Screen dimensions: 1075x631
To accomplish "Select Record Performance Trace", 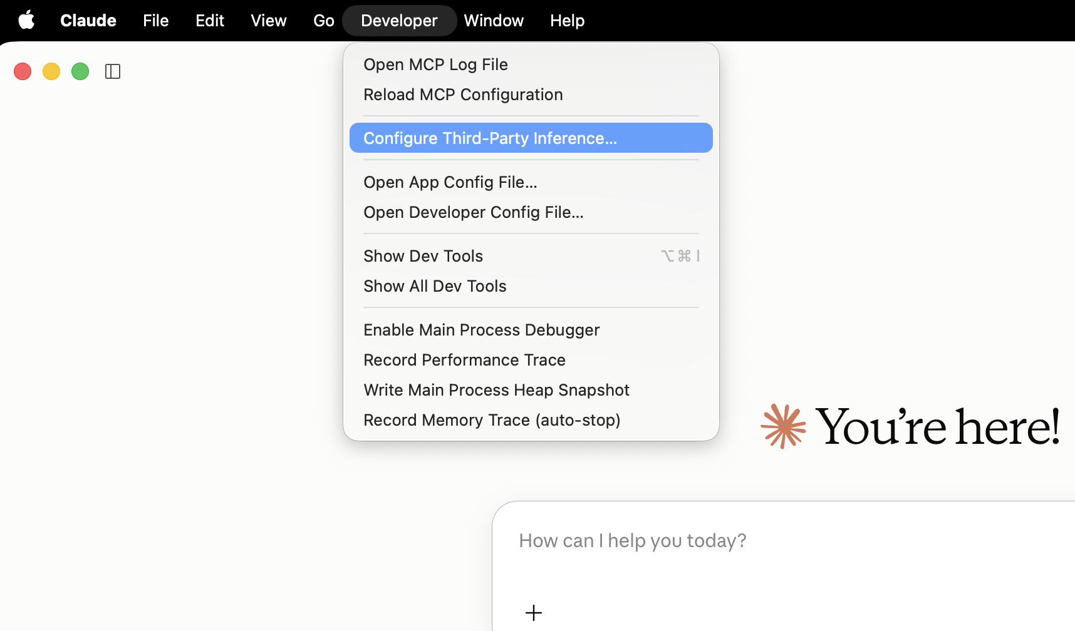I will click(531, 360).
